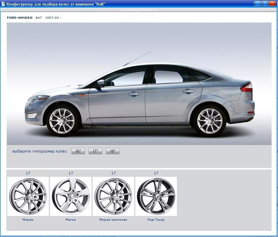Click the 17 size label above Мираж

point(28,173)
